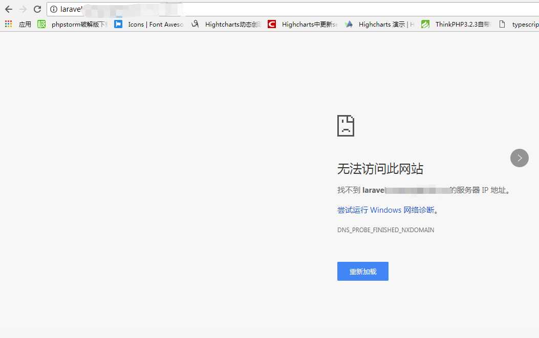
Task: Click the refresh page icon
Action: point(36,9)
